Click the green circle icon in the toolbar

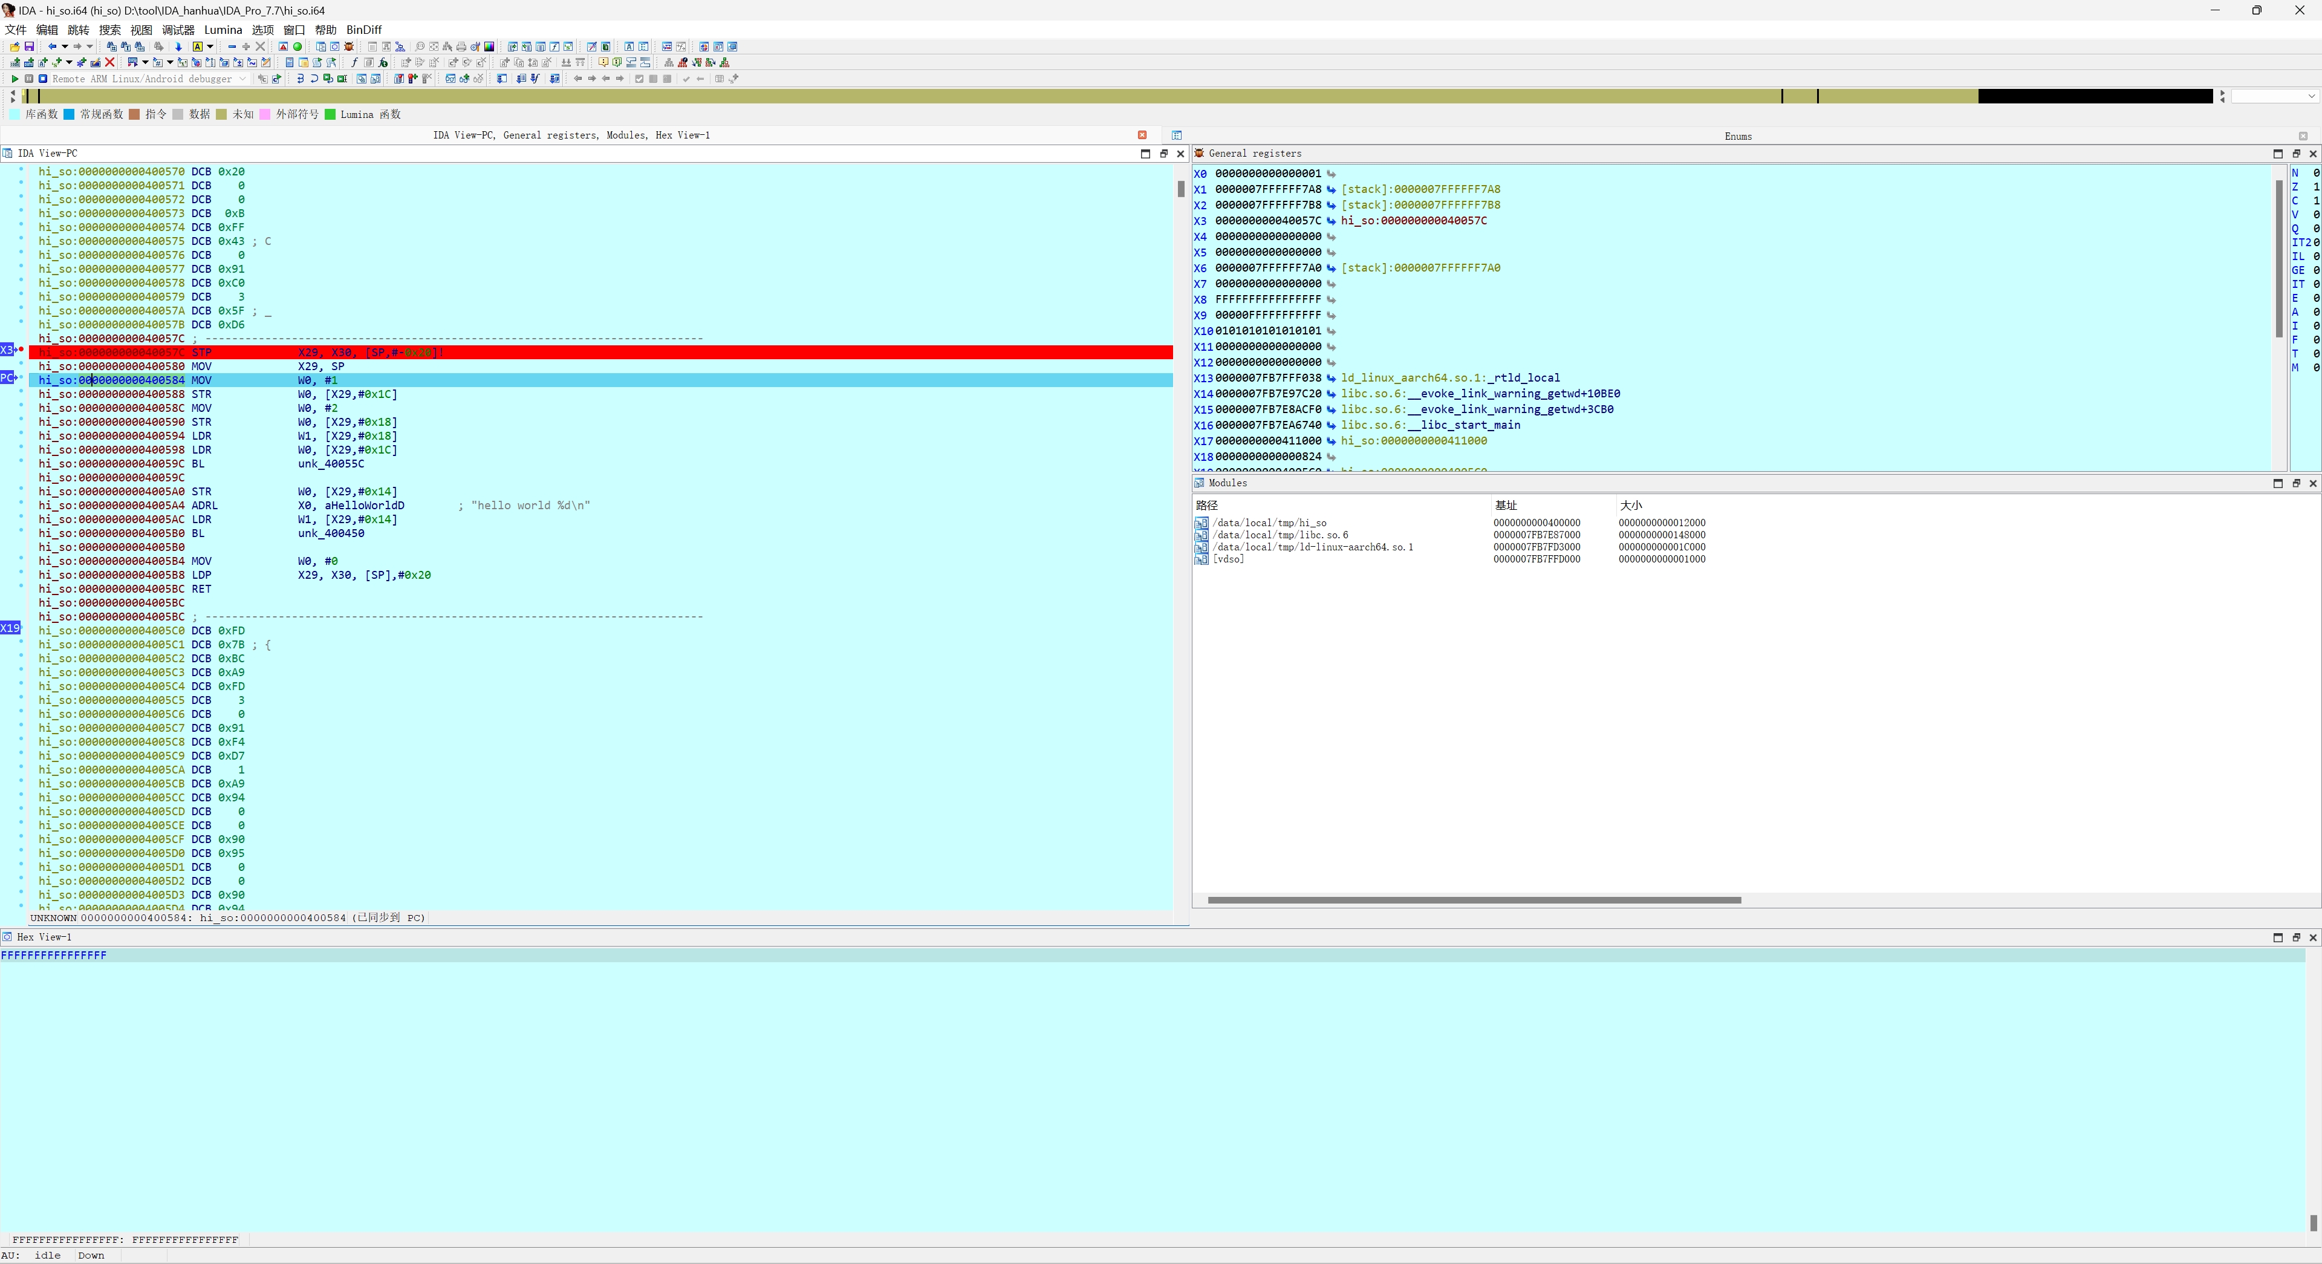pos(298,47)
